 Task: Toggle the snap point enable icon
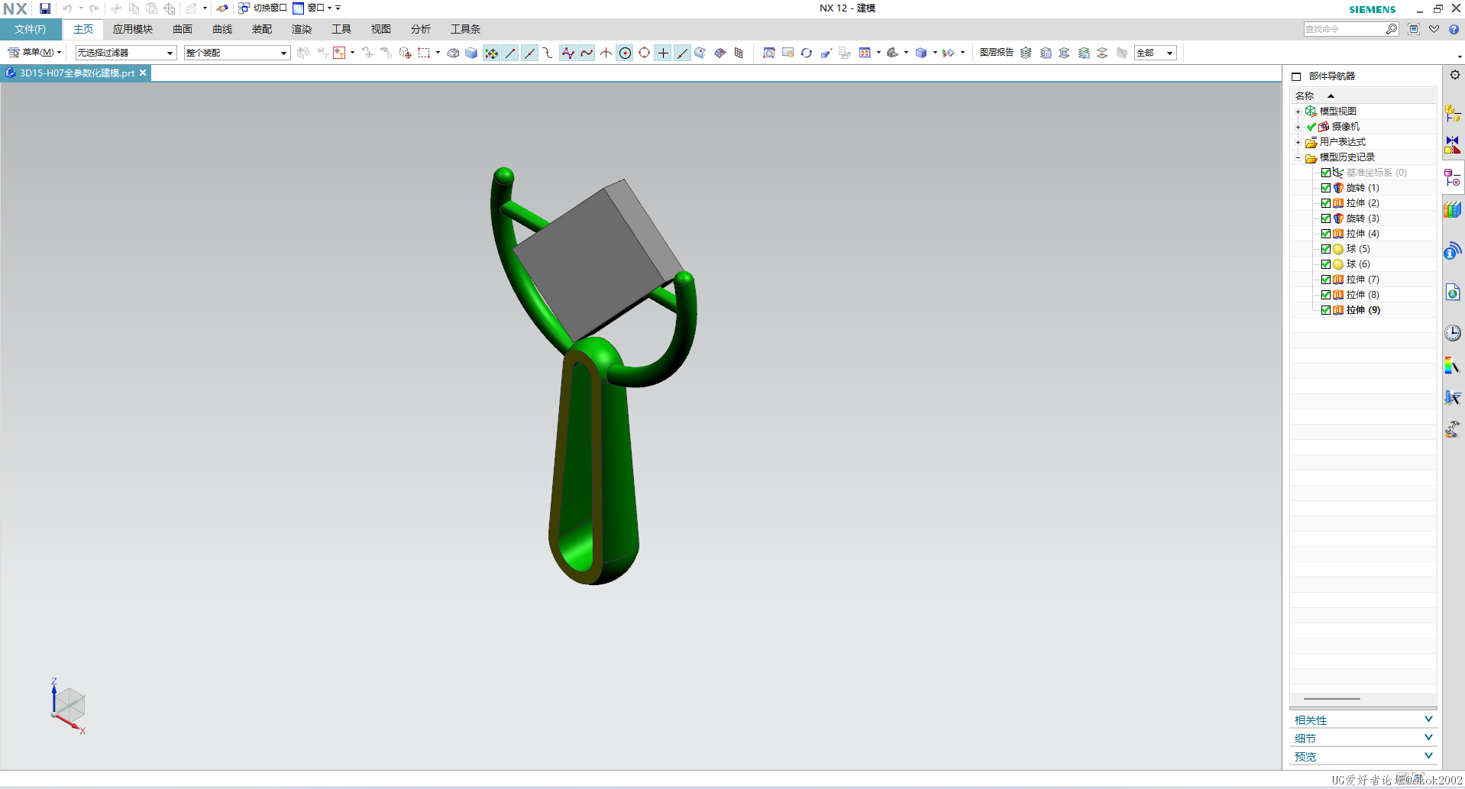click(x=491, y=53)
